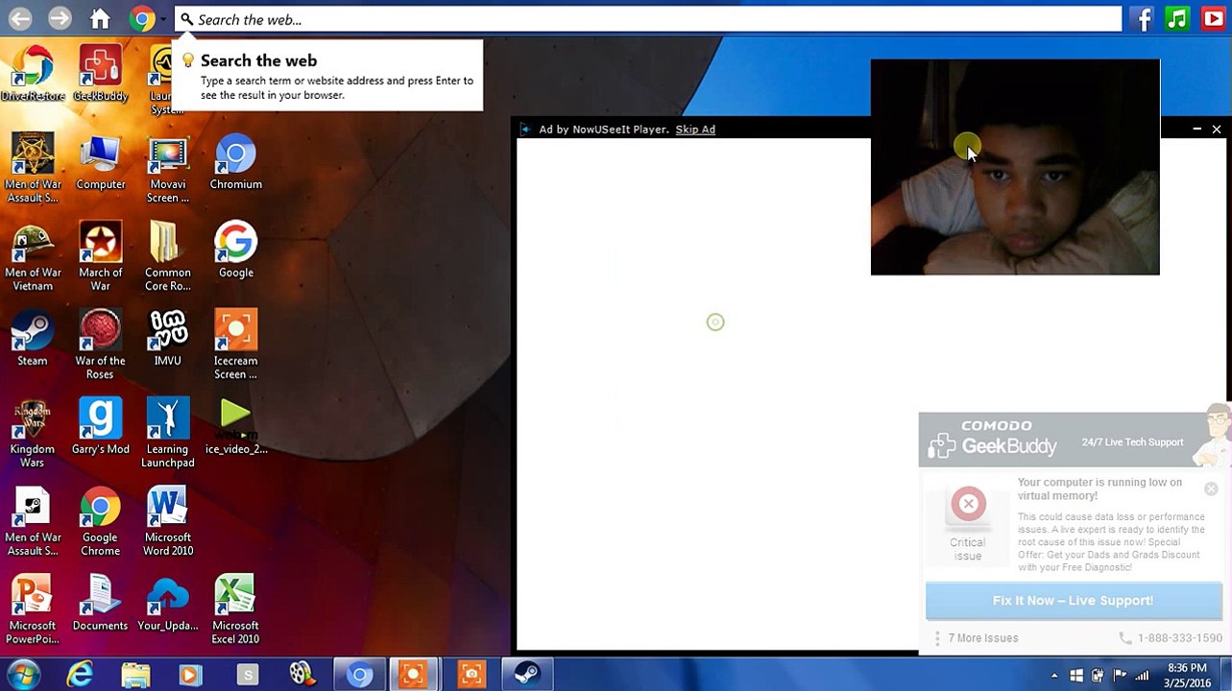1232x691 pixels.
Task: Click the red Critical issue icon
Action: (x=968, y=504)
